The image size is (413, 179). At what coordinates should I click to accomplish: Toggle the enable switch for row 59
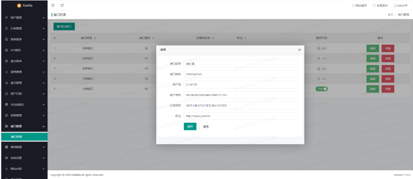coord(322,78)
